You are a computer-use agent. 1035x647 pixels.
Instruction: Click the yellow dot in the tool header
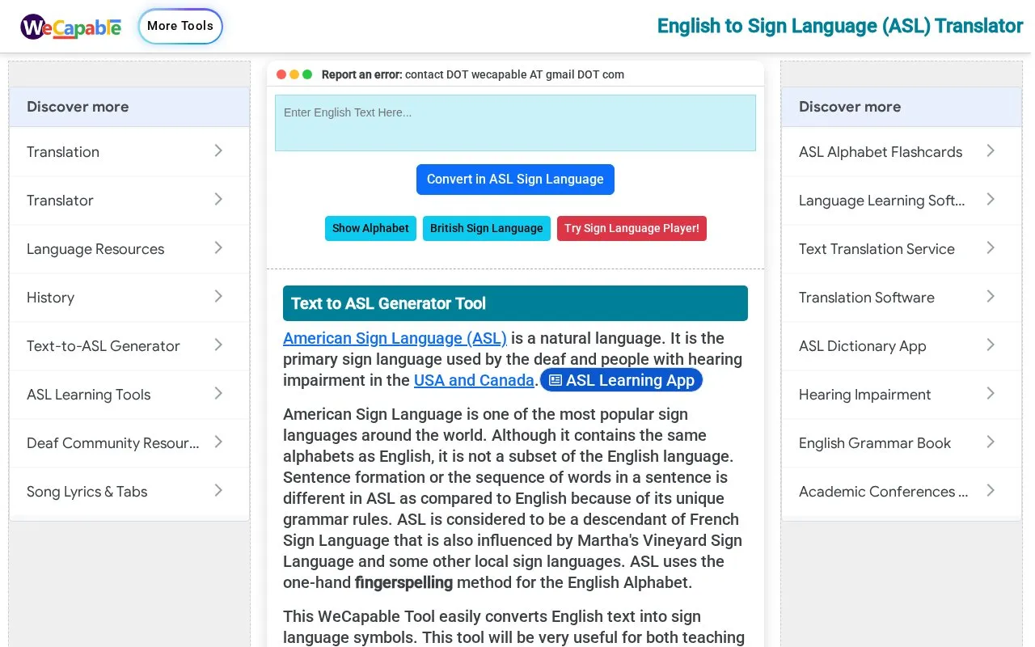click(294, 74)
